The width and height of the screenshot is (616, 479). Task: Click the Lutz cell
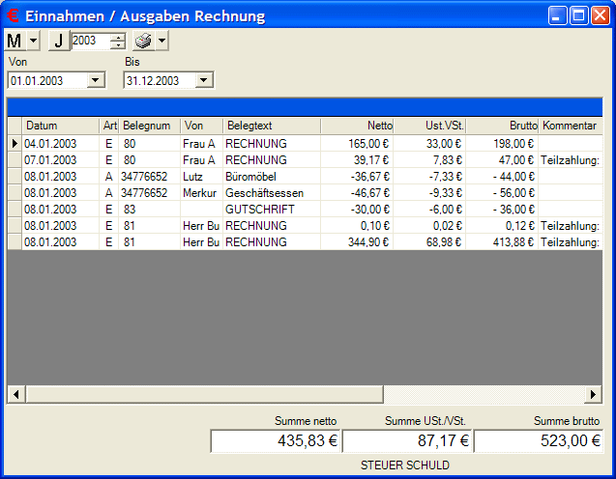click(202, 177)
